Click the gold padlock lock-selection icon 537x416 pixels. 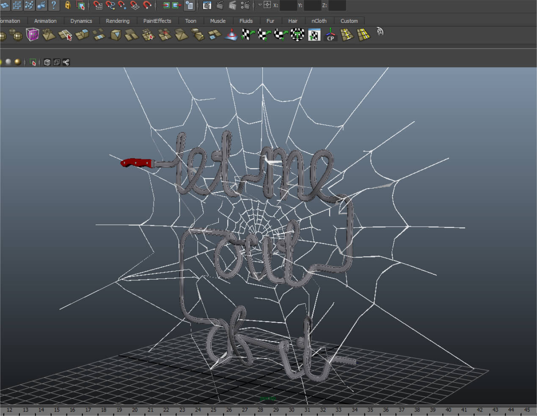(67, 5)
